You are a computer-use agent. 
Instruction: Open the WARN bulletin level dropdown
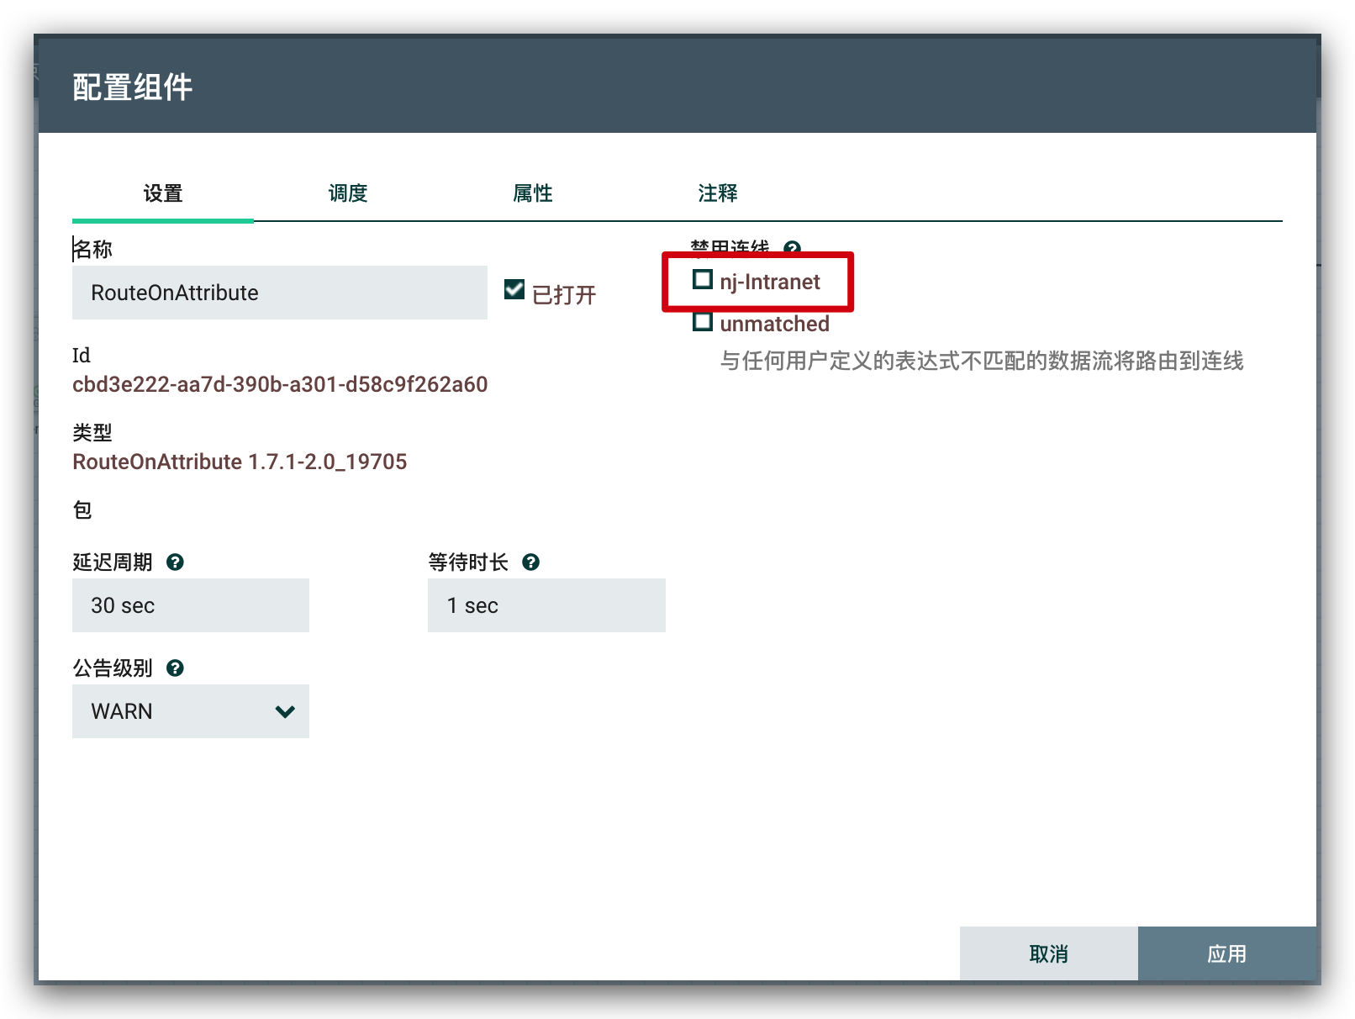point(191,711)
